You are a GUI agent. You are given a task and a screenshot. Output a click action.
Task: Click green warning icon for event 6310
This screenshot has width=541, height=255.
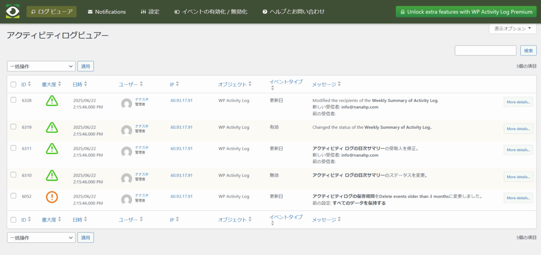[52, 175]
